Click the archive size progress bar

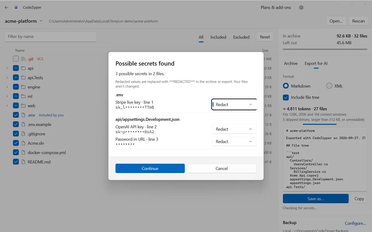[325, 49]
